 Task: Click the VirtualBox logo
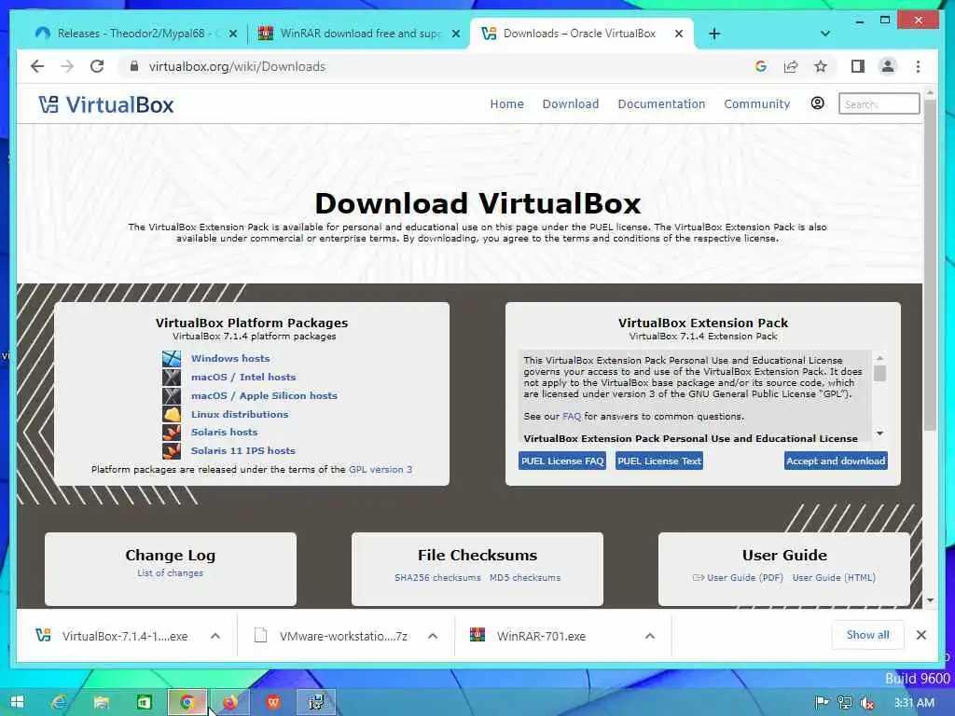coord(106,104)
